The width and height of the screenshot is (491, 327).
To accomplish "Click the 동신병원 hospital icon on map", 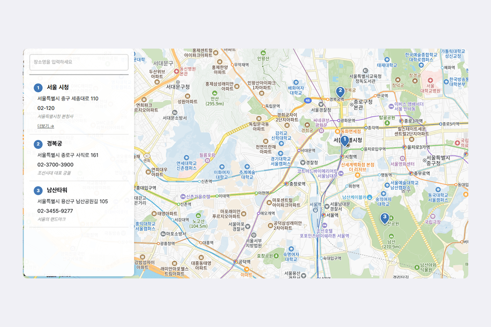I will point(177,72).
